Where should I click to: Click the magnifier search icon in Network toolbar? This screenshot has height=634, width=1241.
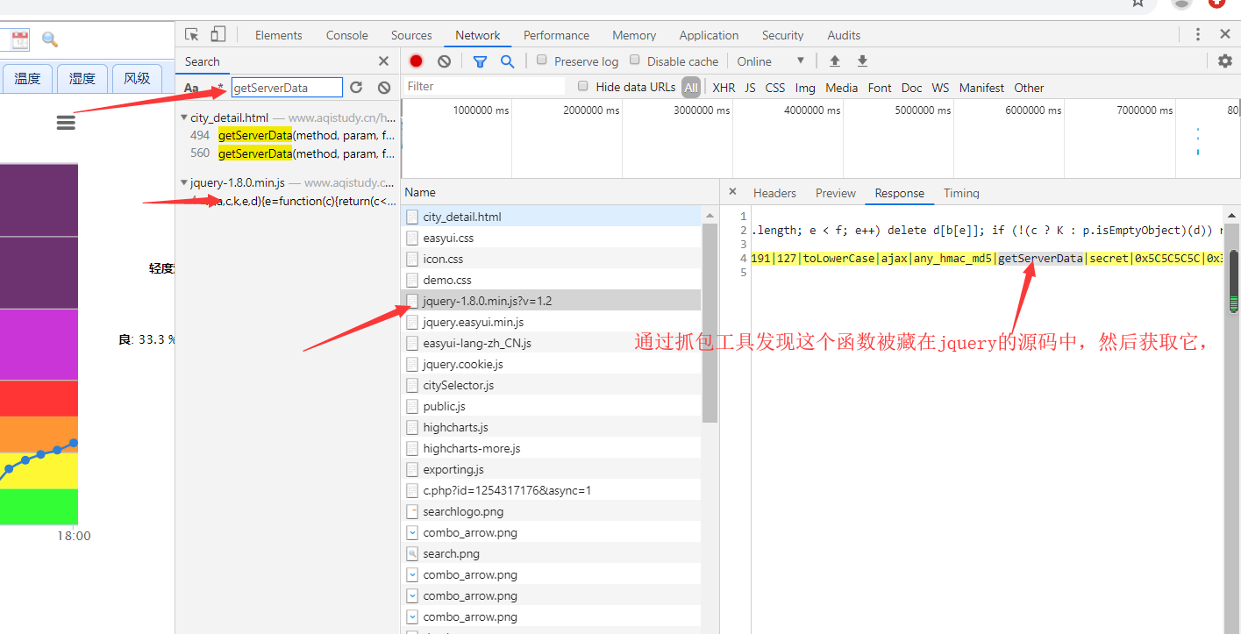coord(507,61)
